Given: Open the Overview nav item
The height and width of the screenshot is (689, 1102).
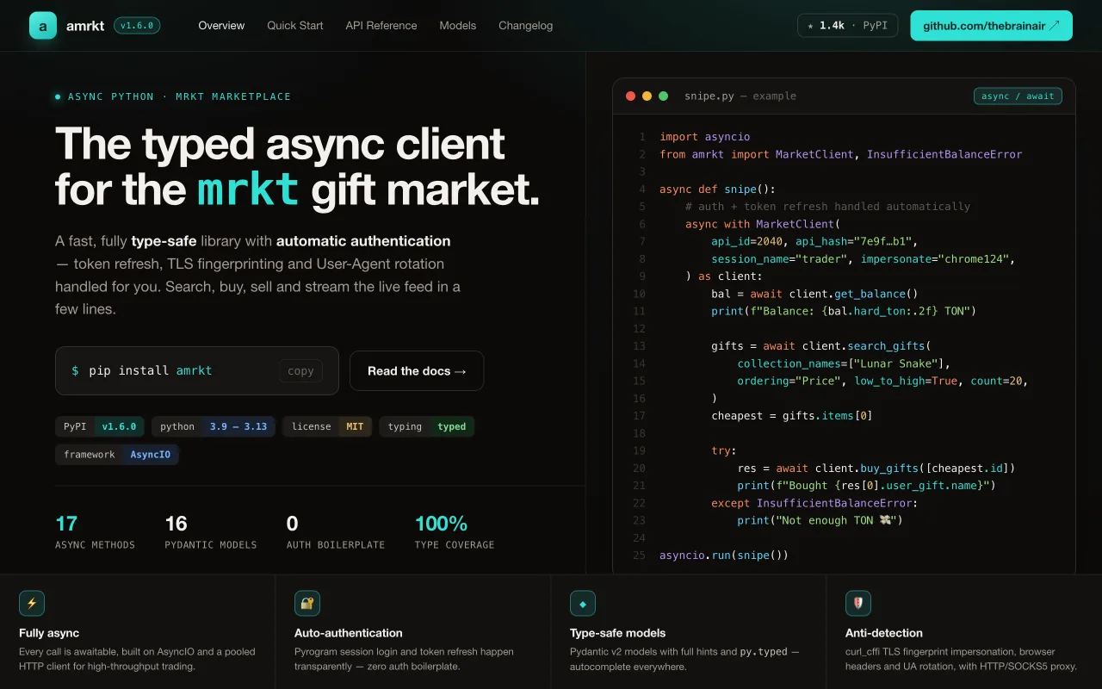Looking at the screenshot, I should coord(221,26).
